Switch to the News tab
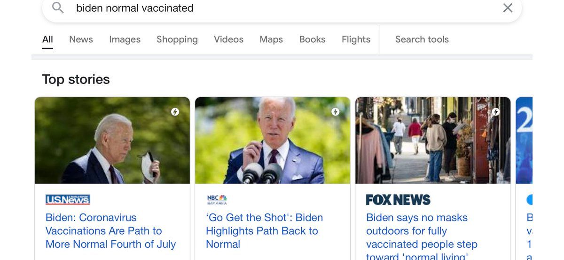Image resolution: width=564 pixels, height=260 pixels. pos(81,39)
